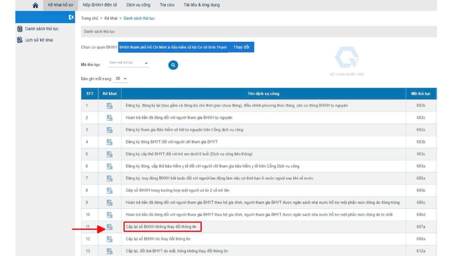Click 'Đăng ký cấp thẻ BHYT' trẻ em row text
Image resolution: width=452 pixels, height=256 pixels.
tap(189, 154)
